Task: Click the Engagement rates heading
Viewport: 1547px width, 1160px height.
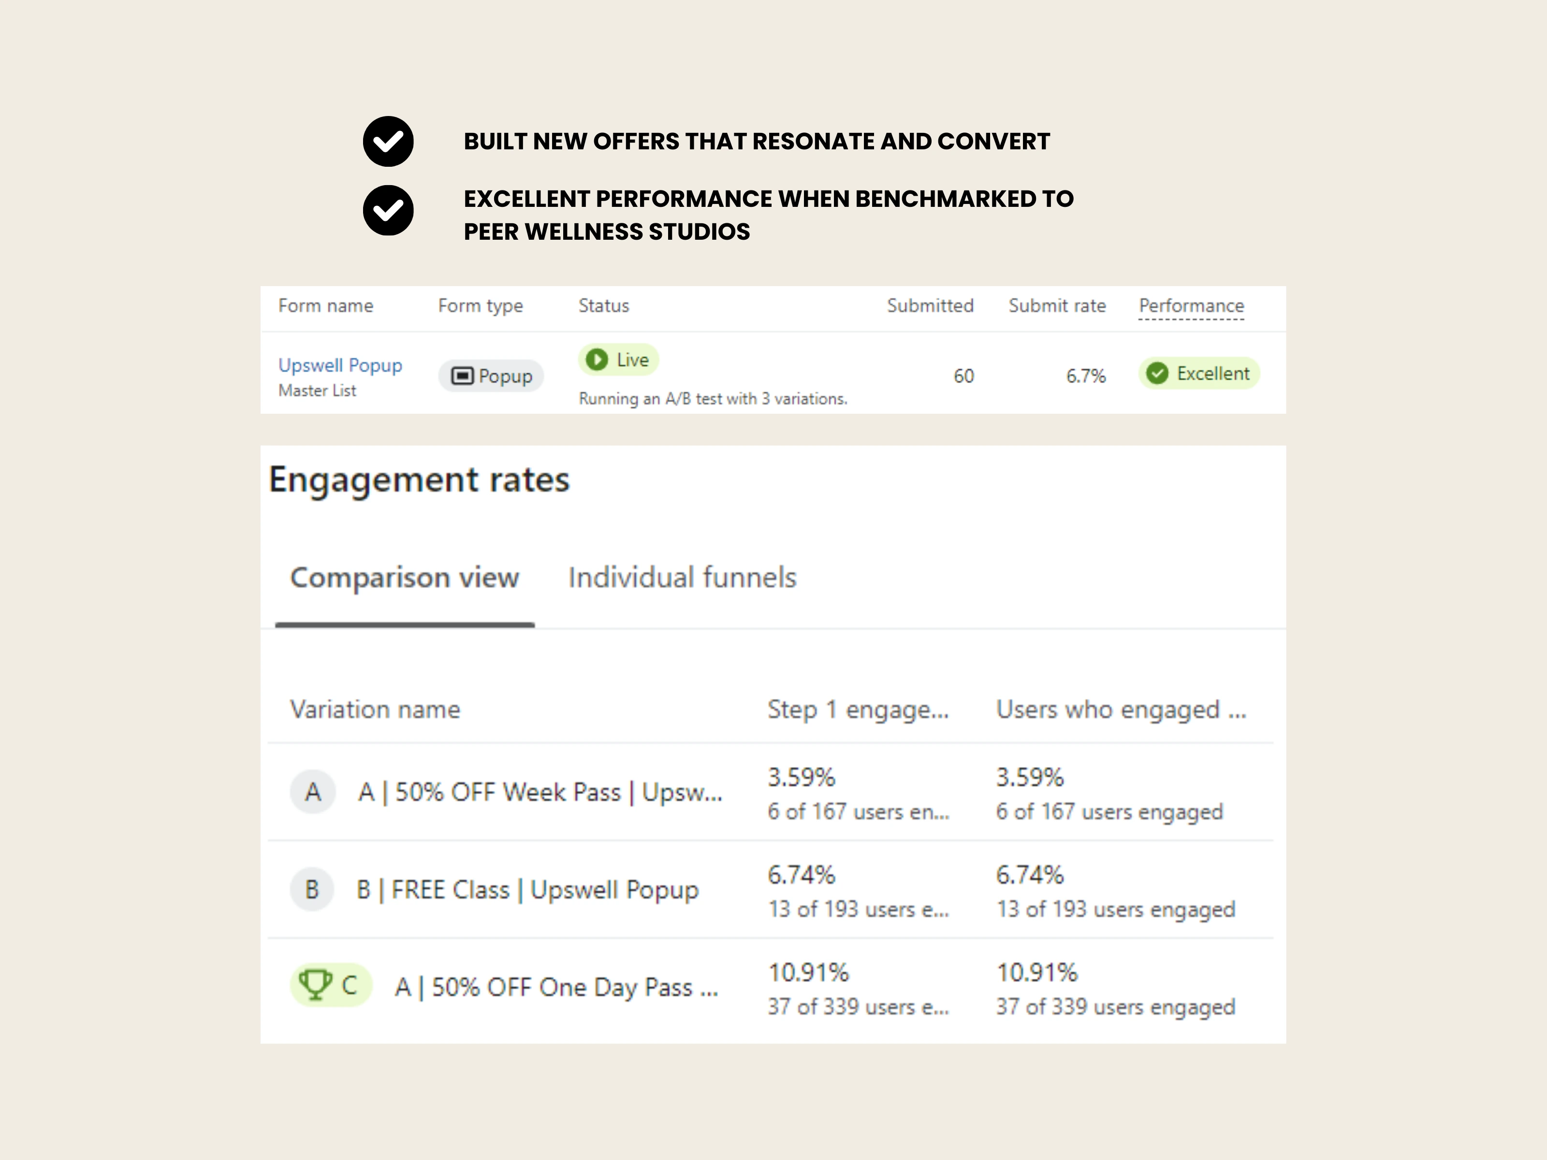Action: tap(419, 480)
